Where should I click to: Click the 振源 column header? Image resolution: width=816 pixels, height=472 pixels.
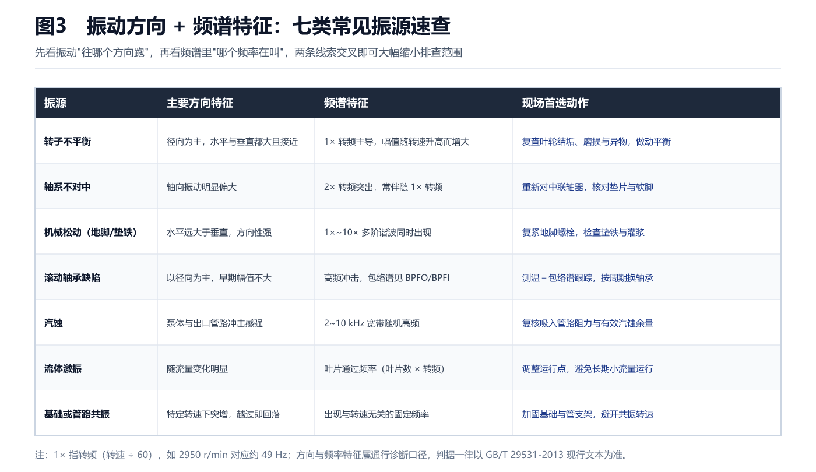coord(55,103)
